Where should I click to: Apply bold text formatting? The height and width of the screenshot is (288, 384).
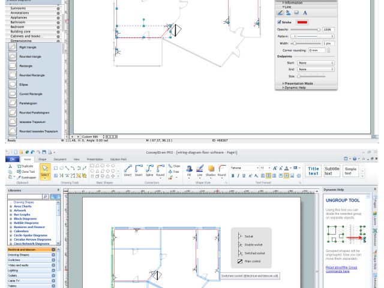point(232,176)
